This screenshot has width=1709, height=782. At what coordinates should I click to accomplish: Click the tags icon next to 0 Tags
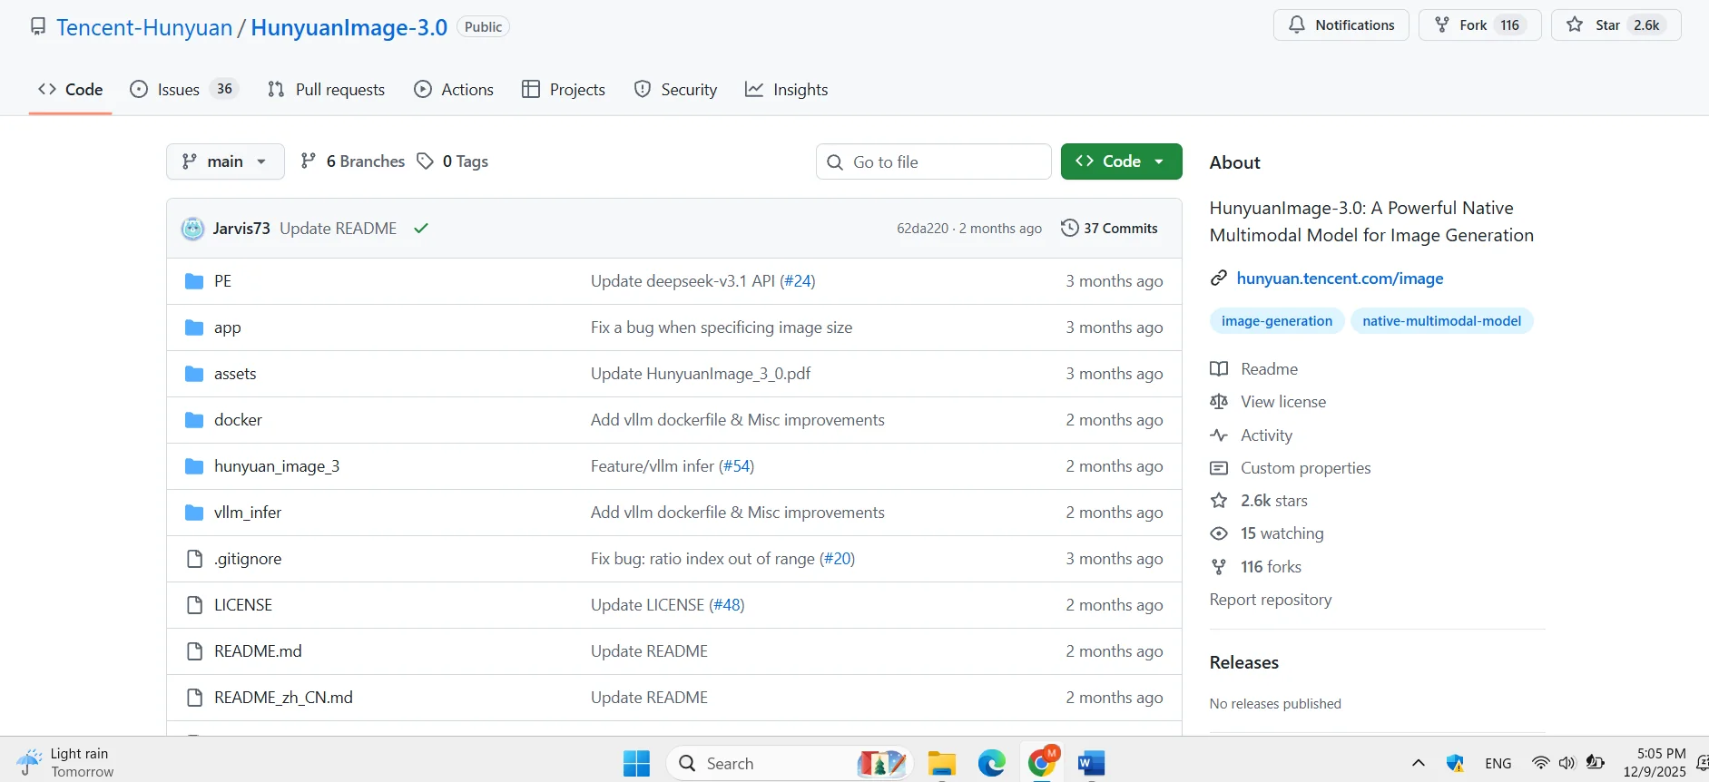click(425, 161)
